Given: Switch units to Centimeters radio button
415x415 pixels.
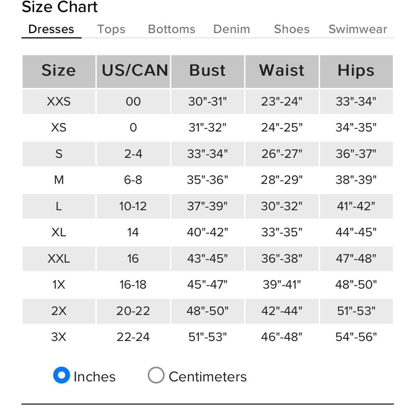Looking at the screenshot, I should [x=156, y=376].
